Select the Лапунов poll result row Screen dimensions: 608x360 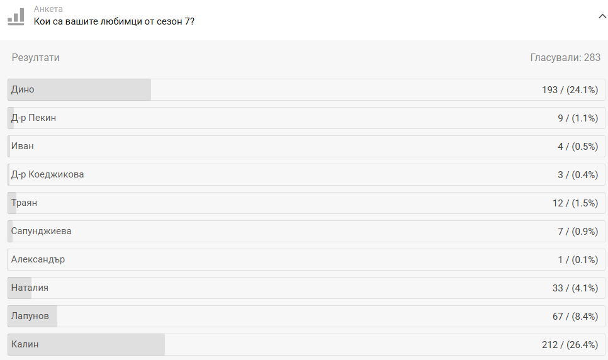[x=306, y=317]
